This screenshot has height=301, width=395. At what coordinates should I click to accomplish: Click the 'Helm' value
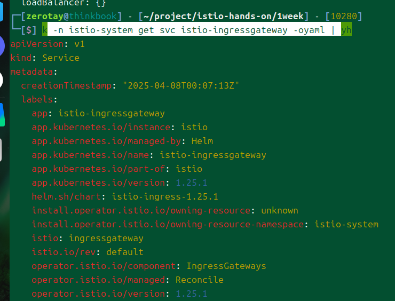pyautogui.click(x=202, y=141)
